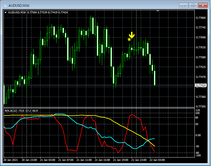Click the chart window icon in title bar

point(5,5)
